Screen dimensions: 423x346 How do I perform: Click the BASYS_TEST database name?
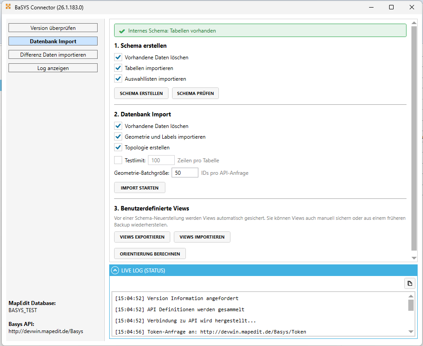point(23,310)
